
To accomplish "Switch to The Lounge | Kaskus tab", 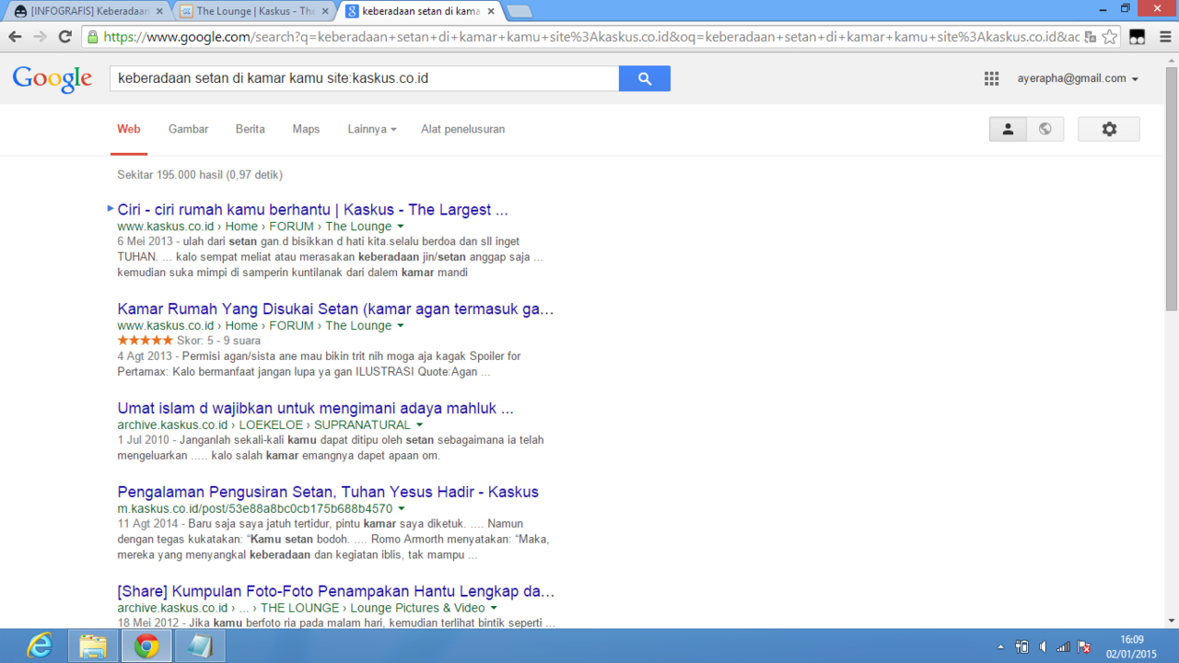I will point(253,11).
